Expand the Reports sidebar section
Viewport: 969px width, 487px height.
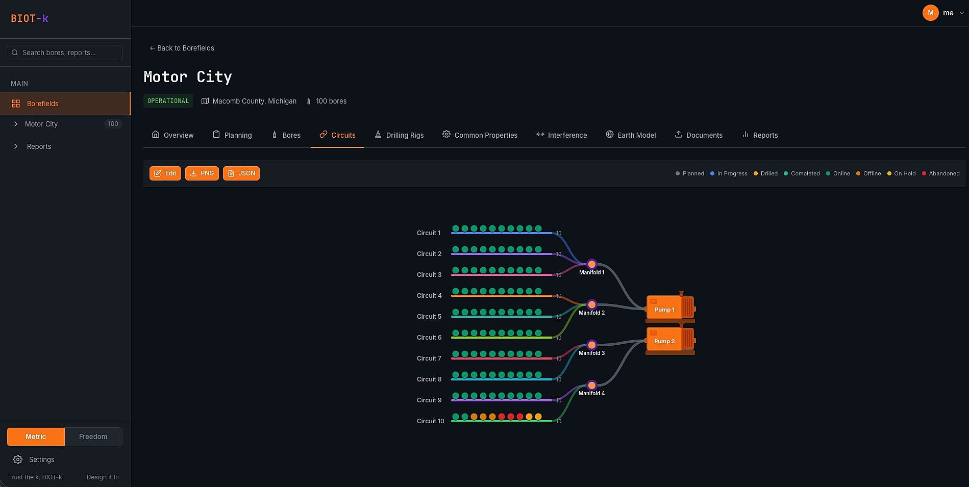click(16, 146)
